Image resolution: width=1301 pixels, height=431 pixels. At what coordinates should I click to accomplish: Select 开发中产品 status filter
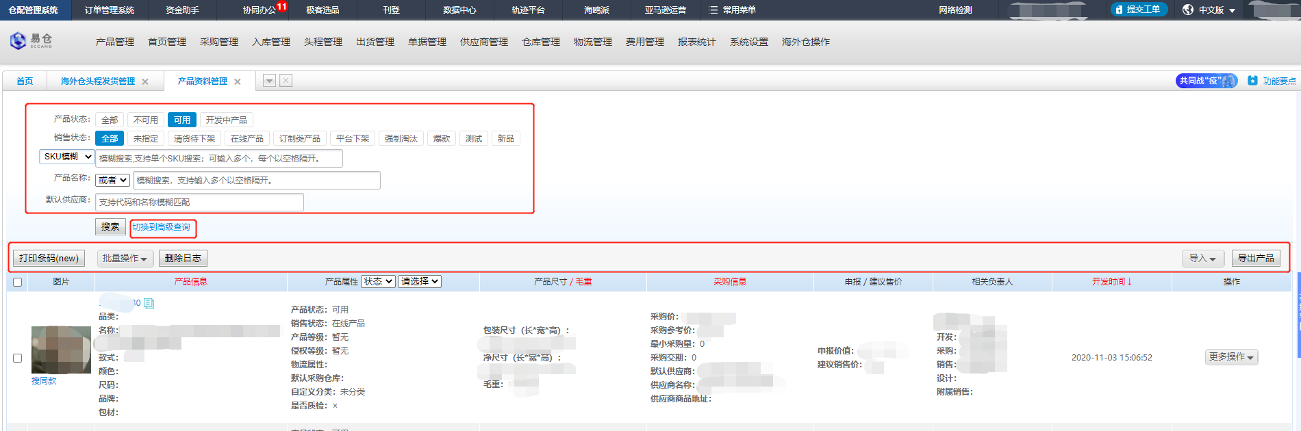pos(227,120)
